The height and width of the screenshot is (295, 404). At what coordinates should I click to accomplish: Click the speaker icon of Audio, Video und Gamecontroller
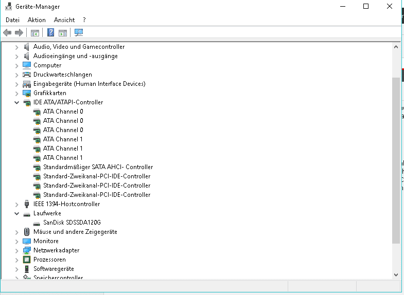tap(27, 47)
